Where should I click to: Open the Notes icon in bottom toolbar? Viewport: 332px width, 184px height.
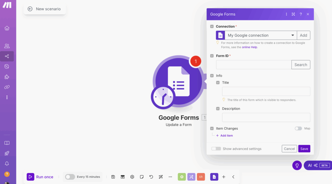[x=142, y=177]
